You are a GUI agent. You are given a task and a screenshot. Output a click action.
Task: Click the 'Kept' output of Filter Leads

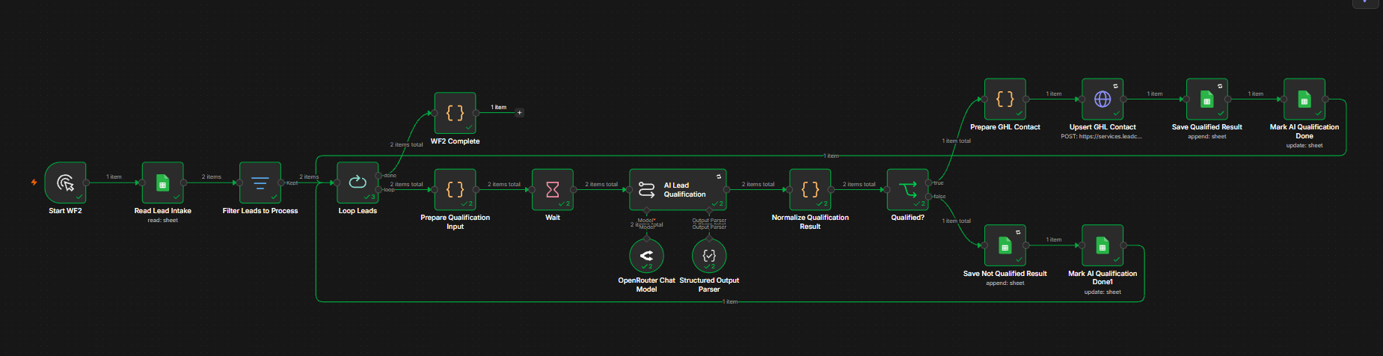[281, 182]
